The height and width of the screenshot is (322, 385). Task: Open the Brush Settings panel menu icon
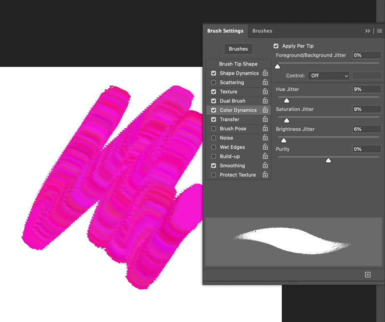click(380, 31)
